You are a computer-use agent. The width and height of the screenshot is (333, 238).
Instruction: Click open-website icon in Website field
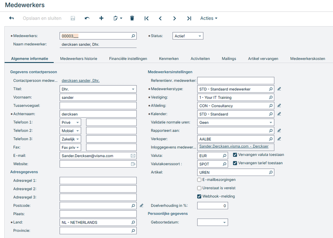point(133,164)
